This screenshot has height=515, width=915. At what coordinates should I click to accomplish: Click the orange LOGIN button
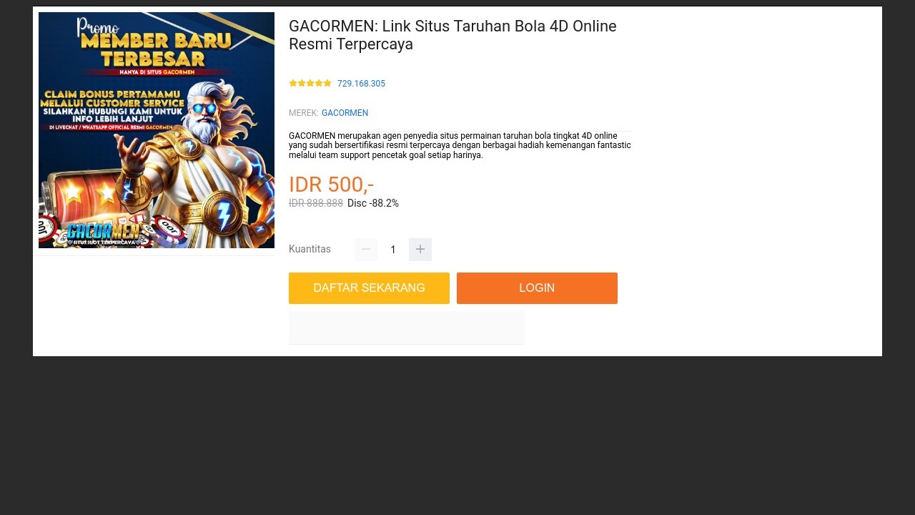pyautogui.click(x=537, y=288)
